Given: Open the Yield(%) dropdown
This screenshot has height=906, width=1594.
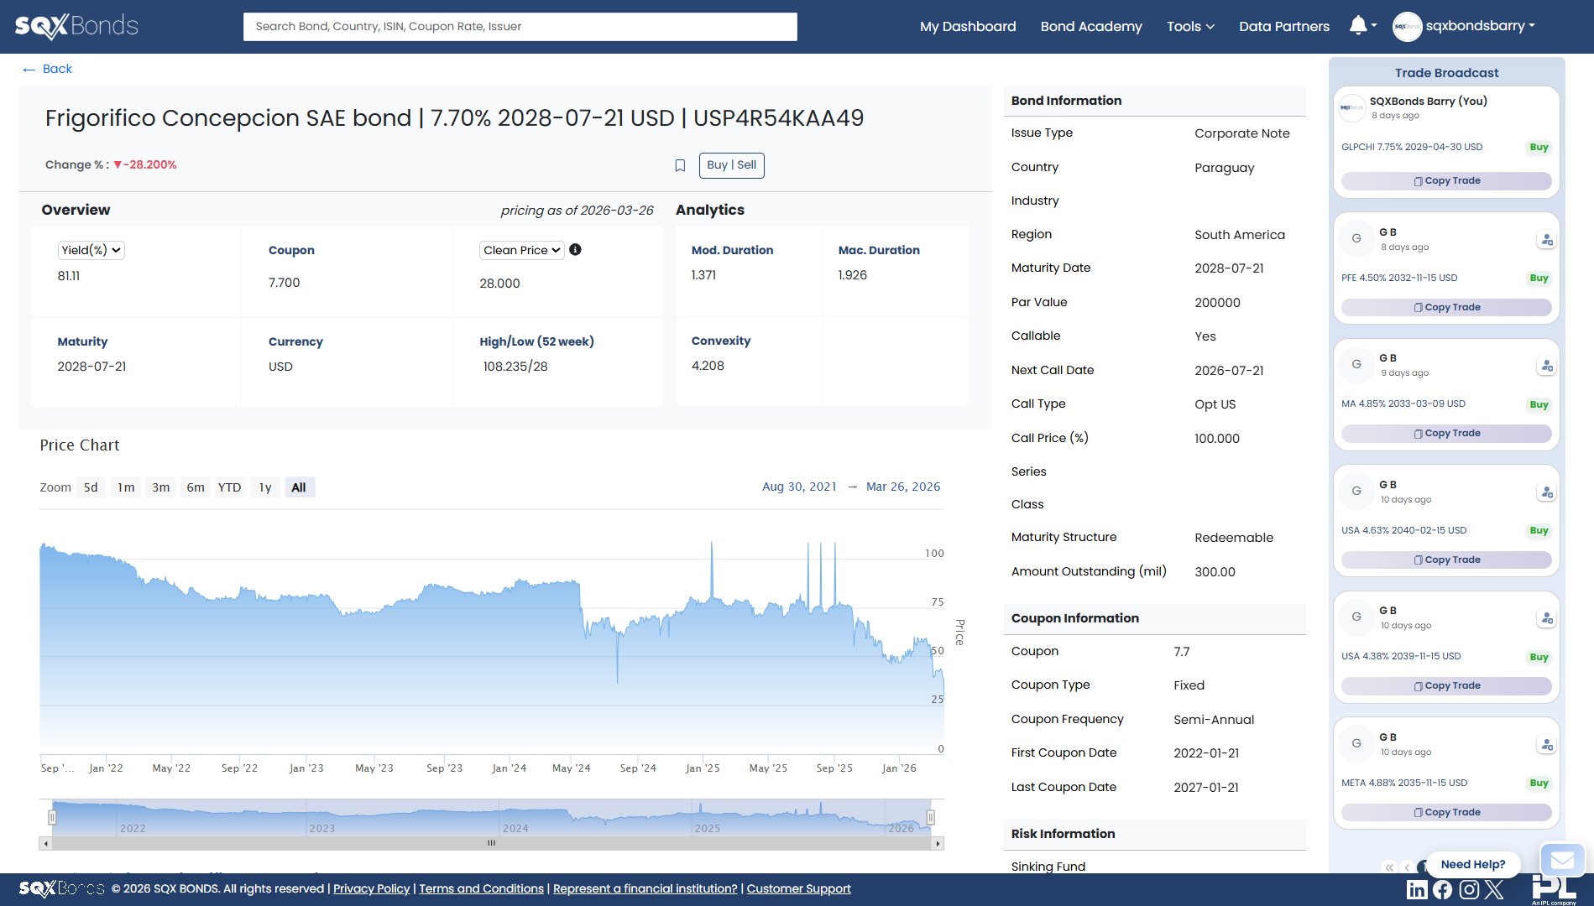Looking at the screenshot, I should click(91, 250).
